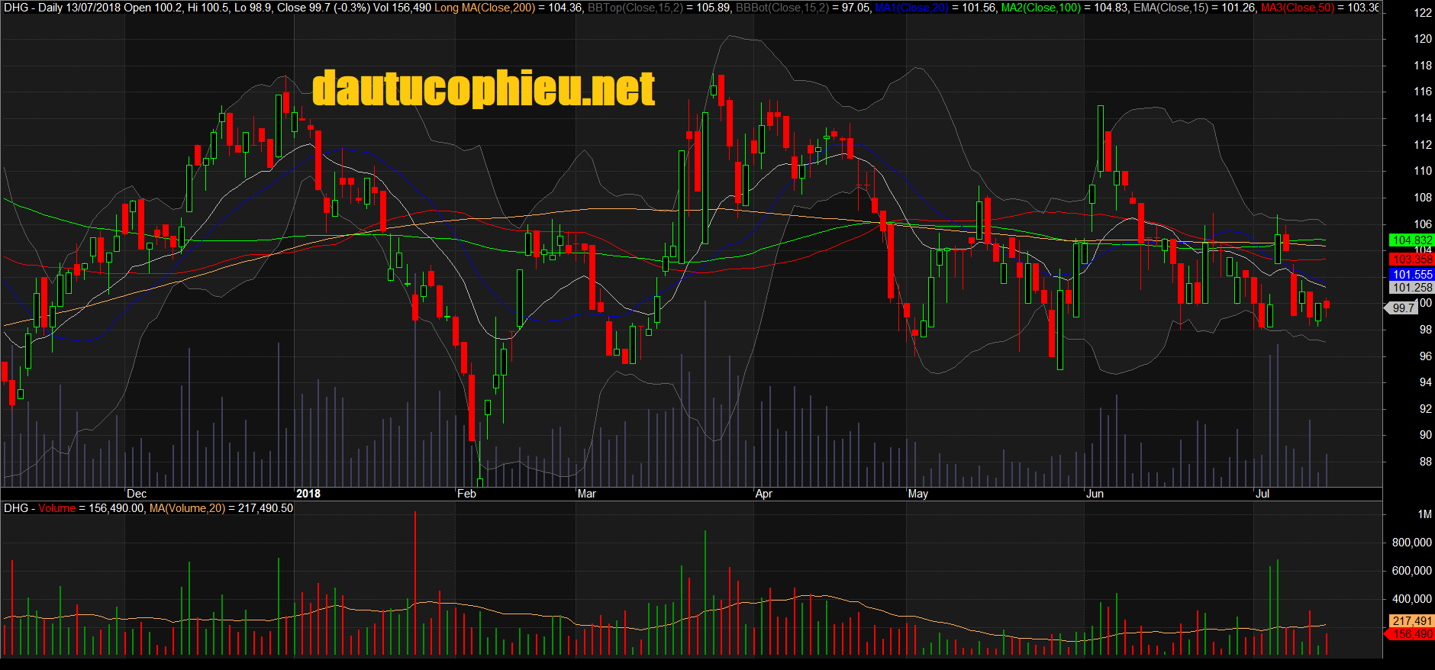This screenshot has width=1435, height=670.
Task: Click the Dec month marker on time axis
Action: (x=137, y=494)
